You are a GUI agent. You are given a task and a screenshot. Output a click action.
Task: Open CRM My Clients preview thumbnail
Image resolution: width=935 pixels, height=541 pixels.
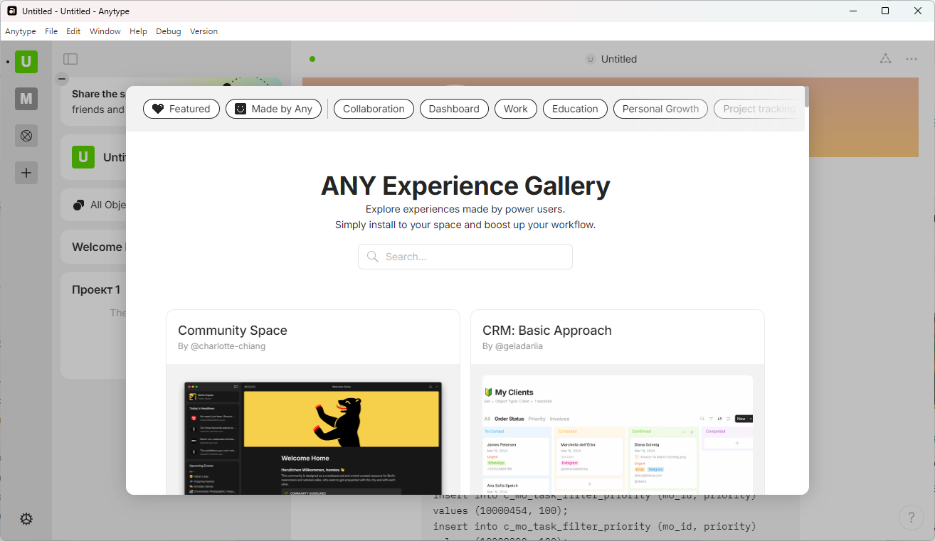pos(618,435)
